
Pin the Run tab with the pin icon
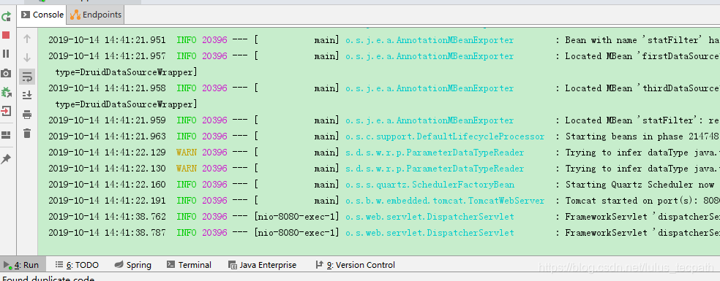pyautogui.click(x=6, y=159)
